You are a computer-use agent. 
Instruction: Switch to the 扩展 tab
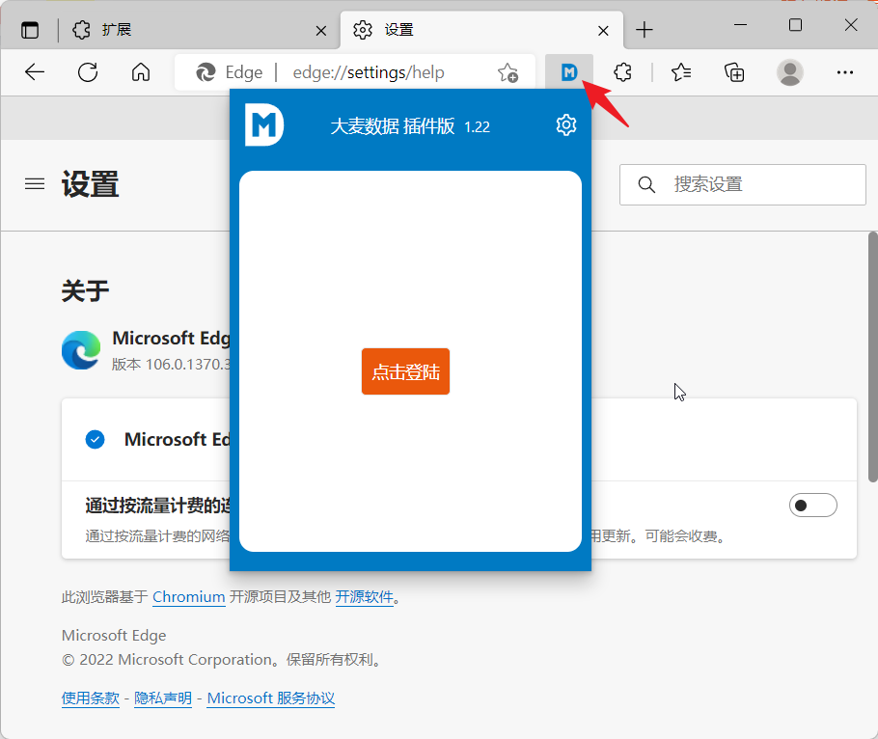click(x=199, y=30)
